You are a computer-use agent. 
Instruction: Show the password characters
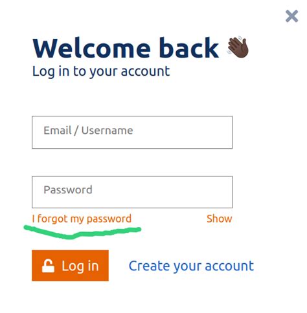220,219
